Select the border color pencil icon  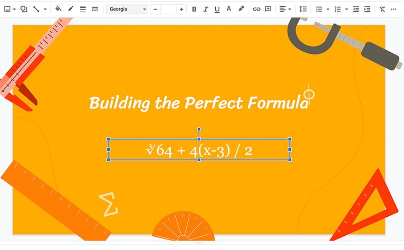click(71, 9)
